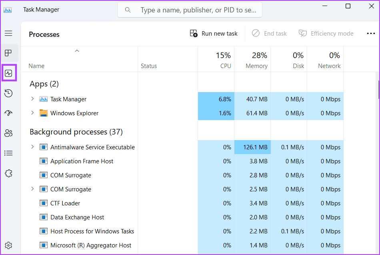380x255 pixels.
Task: Open the Services puzzle-piece icon
Action: [x=8, y=173]
